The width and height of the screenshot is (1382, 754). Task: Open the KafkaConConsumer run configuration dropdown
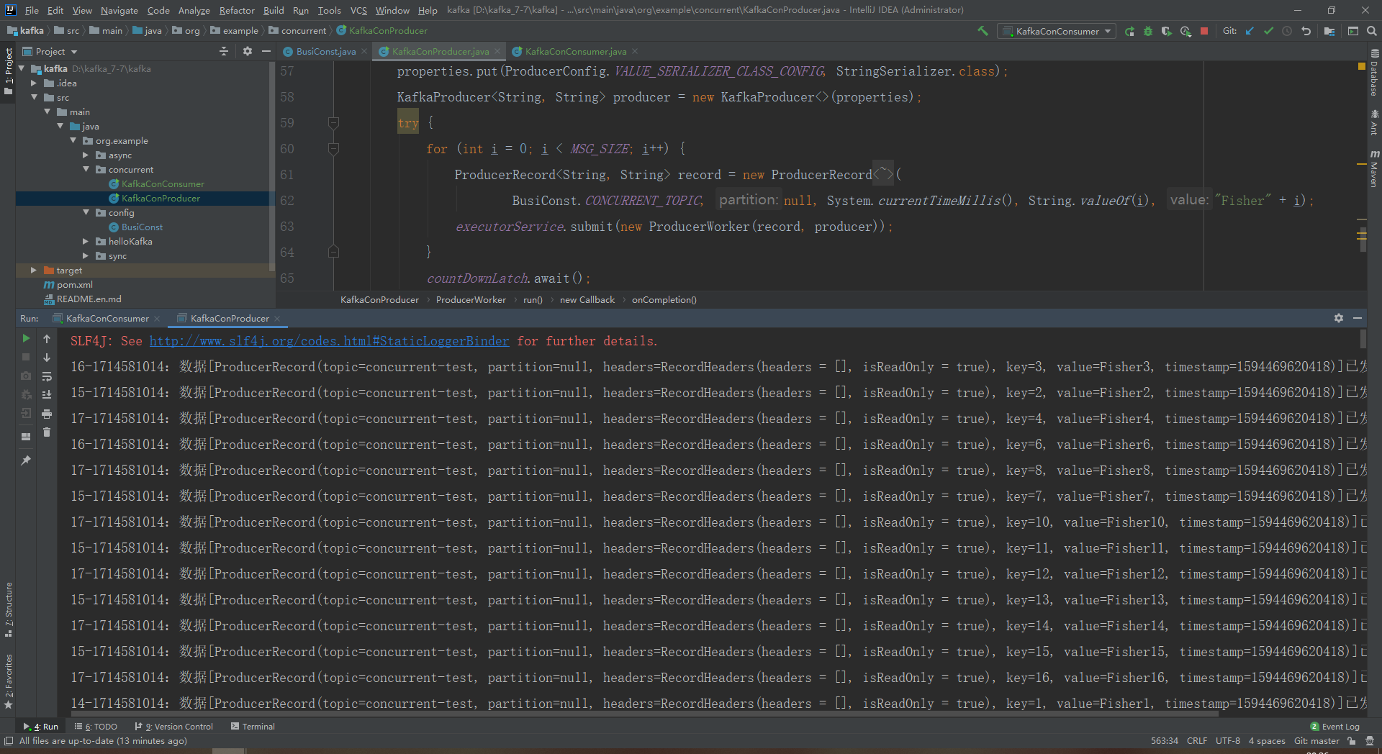click(1057, 31)
